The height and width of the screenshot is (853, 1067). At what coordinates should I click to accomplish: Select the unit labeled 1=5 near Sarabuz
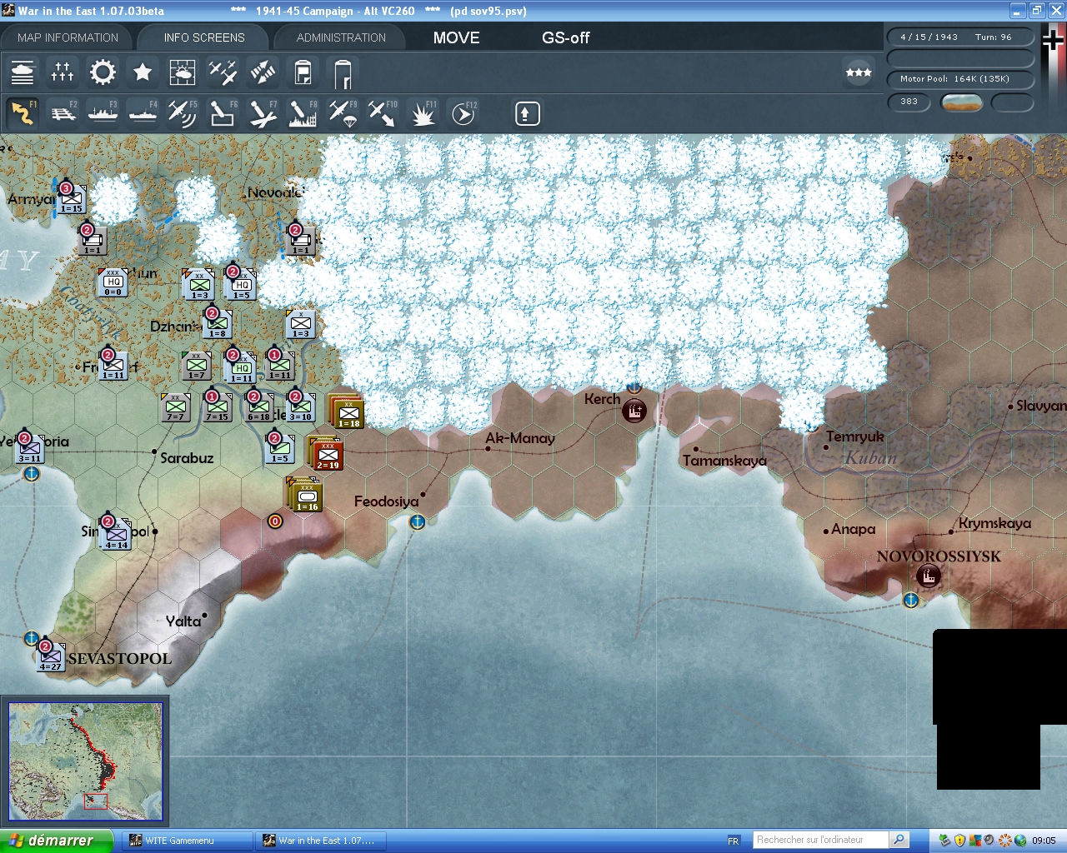tap(279, 449)
